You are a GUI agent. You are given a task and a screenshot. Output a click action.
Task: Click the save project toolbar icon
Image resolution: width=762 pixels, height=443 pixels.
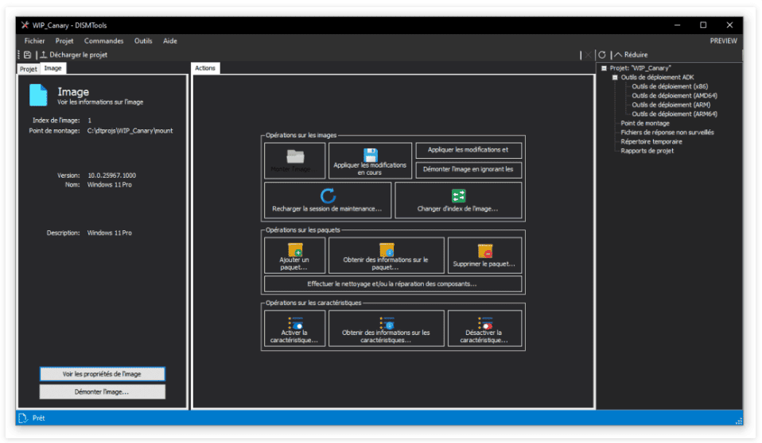tap(28, 55)
